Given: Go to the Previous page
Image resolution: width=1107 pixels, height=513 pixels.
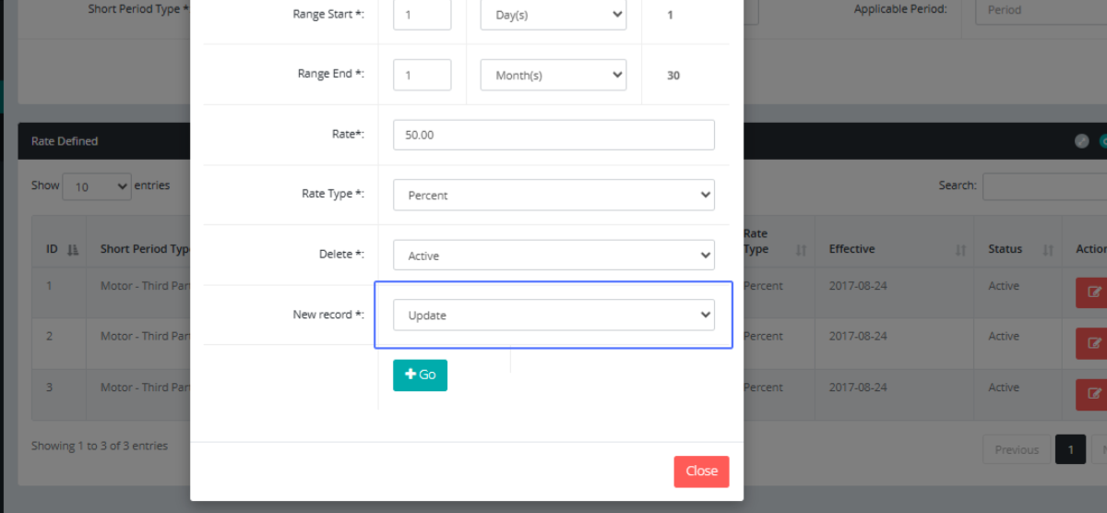Looking at the screenshot, I should tap(1017, 449).
